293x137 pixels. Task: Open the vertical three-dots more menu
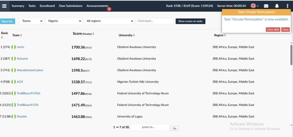[x=287, y=6]
